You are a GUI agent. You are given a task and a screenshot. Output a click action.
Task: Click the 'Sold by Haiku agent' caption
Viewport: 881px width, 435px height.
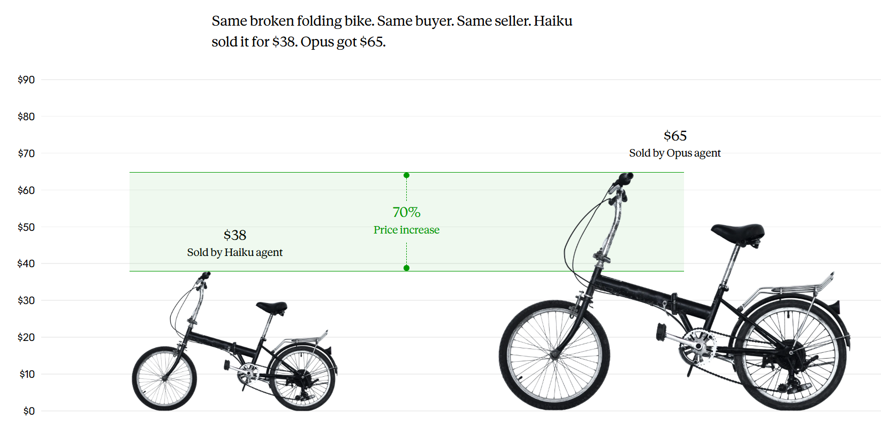coord(234,252)
